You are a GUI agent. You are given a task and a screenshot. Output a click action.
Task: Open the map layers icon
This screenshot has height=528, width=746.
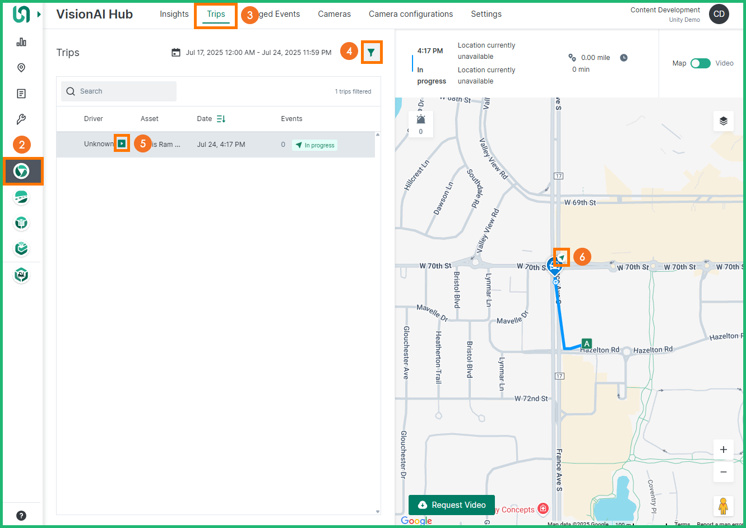click(x=723, y=121)
